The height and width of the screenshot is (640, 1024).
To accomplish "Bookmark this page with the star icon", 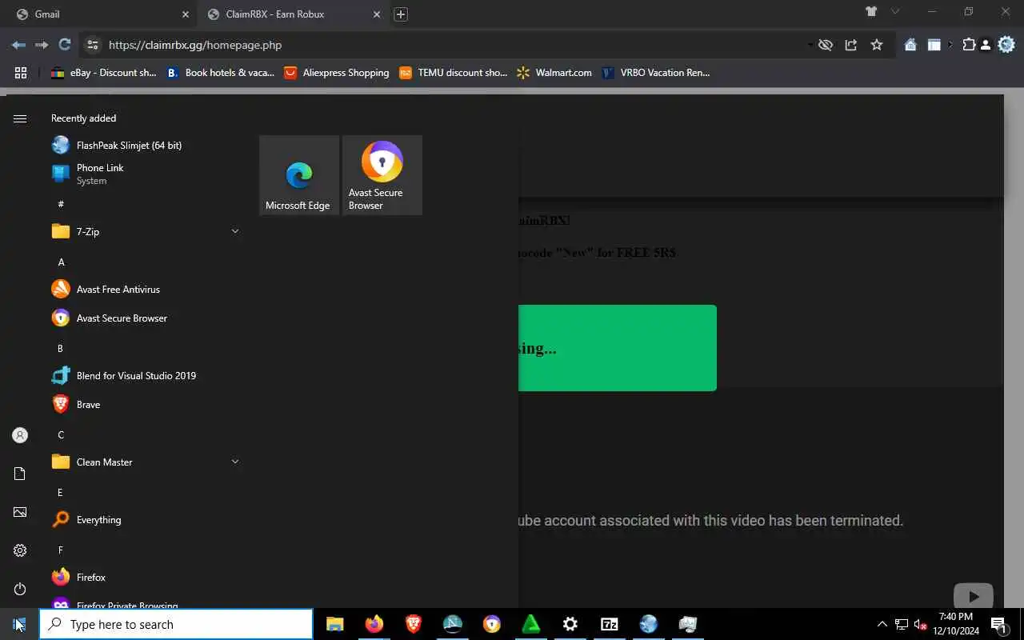I will tap(877, 45).
